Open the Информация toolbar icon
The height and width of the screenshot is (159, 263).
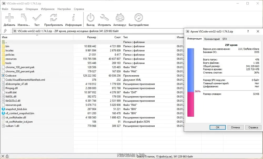[73, 18]
